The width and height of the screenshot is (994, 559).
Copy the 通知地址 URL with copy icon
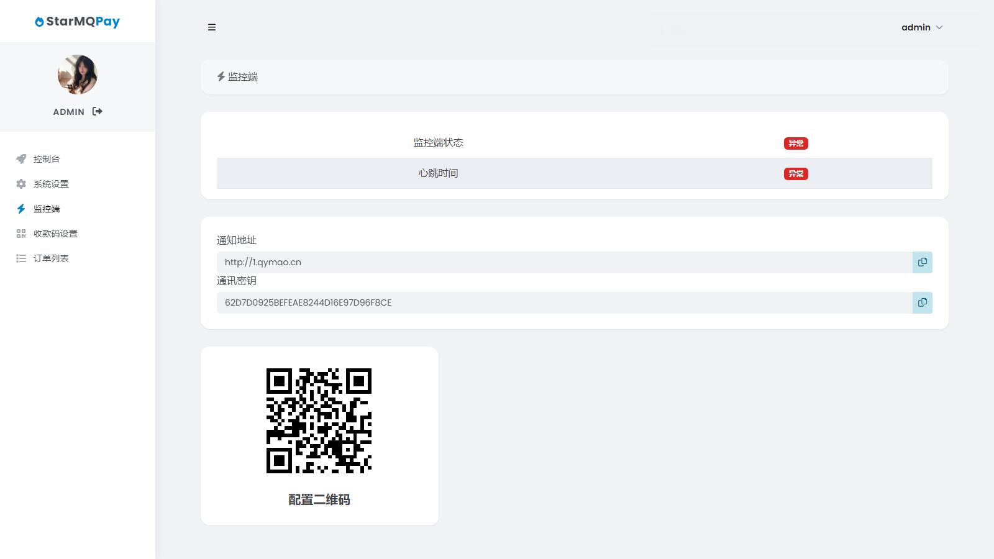(x=923, y=262)
